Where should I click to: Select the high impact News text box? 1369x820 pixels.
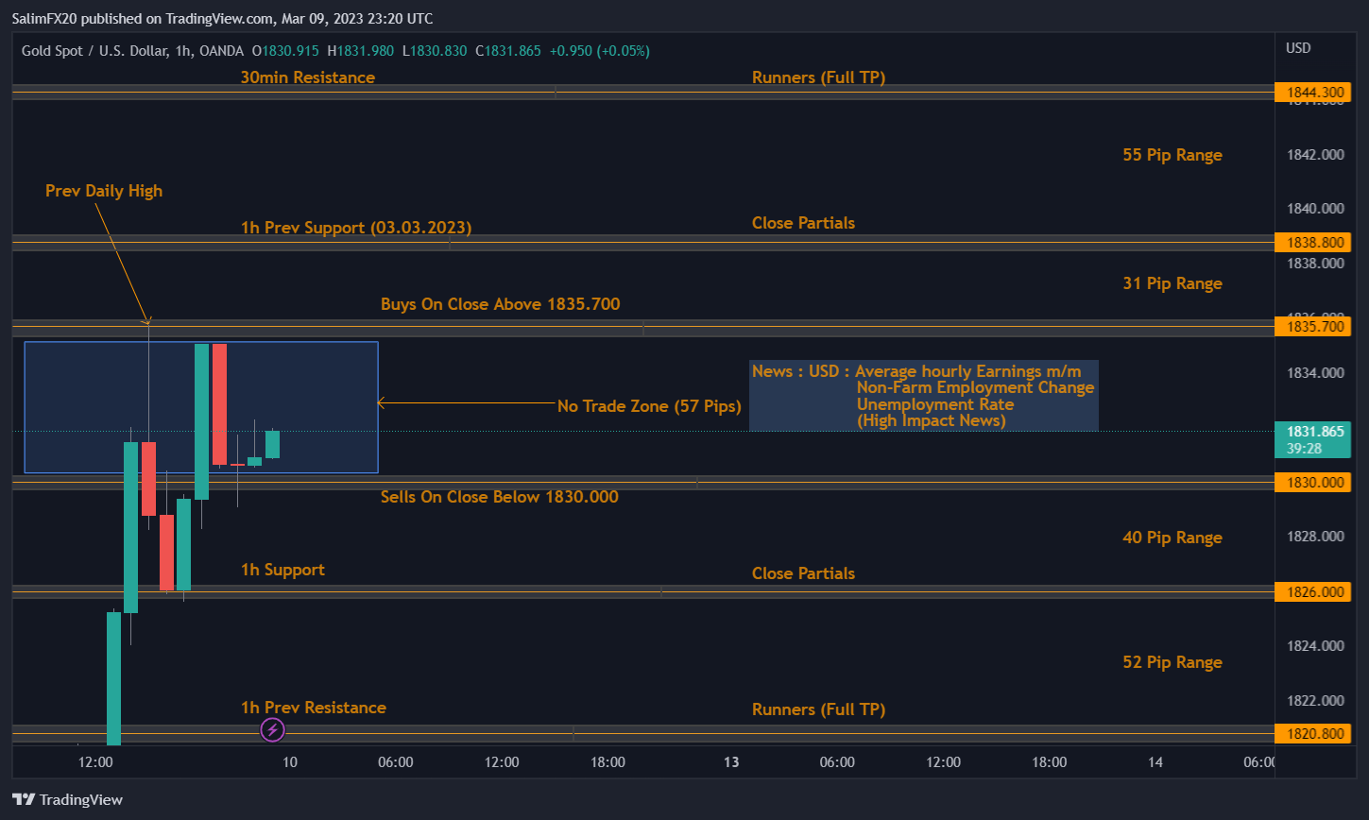point(923,396)
